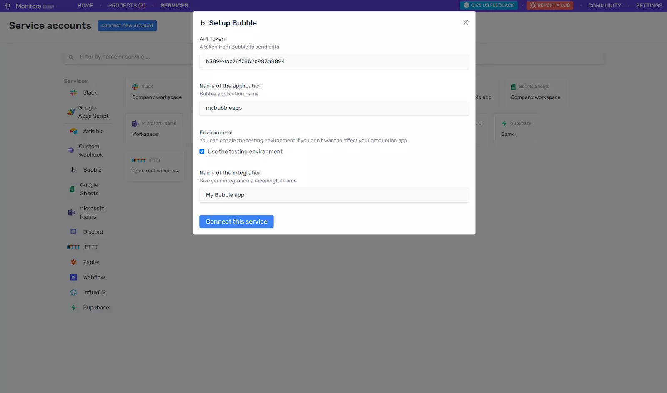Click the bug icon in Report a Bug

click(x=533, y=5)
